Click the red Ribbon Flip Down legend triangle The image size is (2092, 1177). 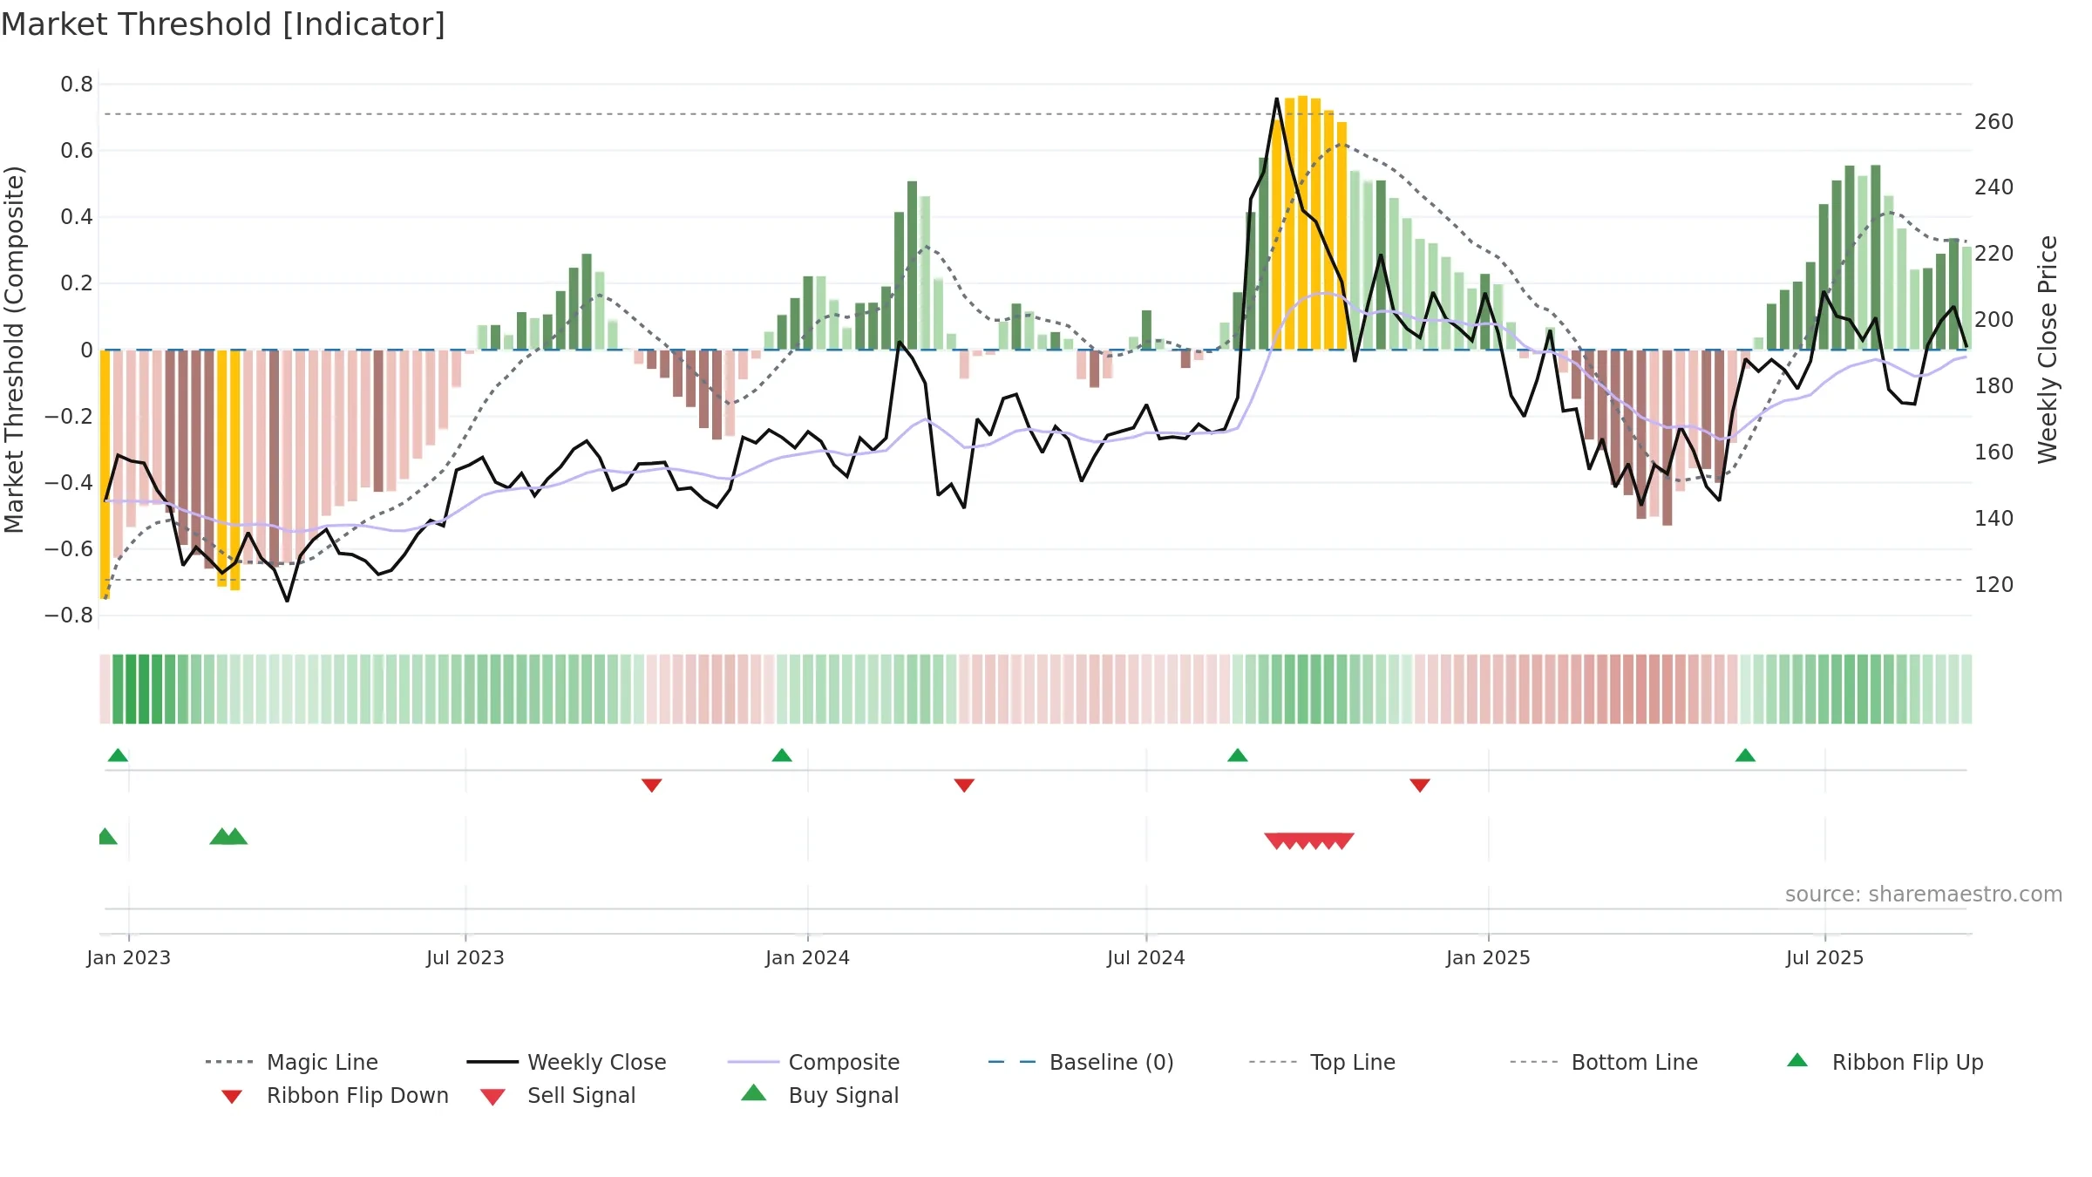tap(232, 1097)
